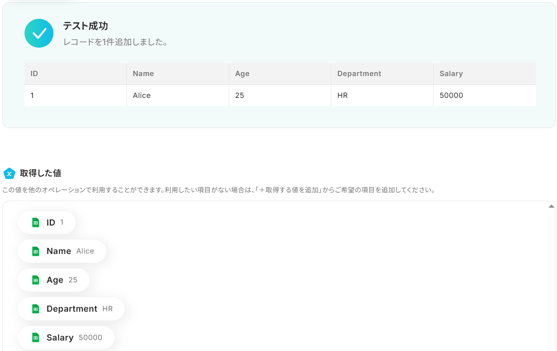The width and height of the screenshot is (557, 351).
Task: Click the Alice cell in the result table
Action: [141, 95]
